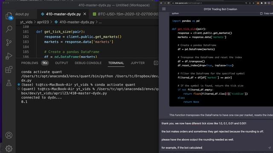The width and height of the screenshot is (273, 153).
Task: Click the browser Back arrow
Action: tap(161, 3)
